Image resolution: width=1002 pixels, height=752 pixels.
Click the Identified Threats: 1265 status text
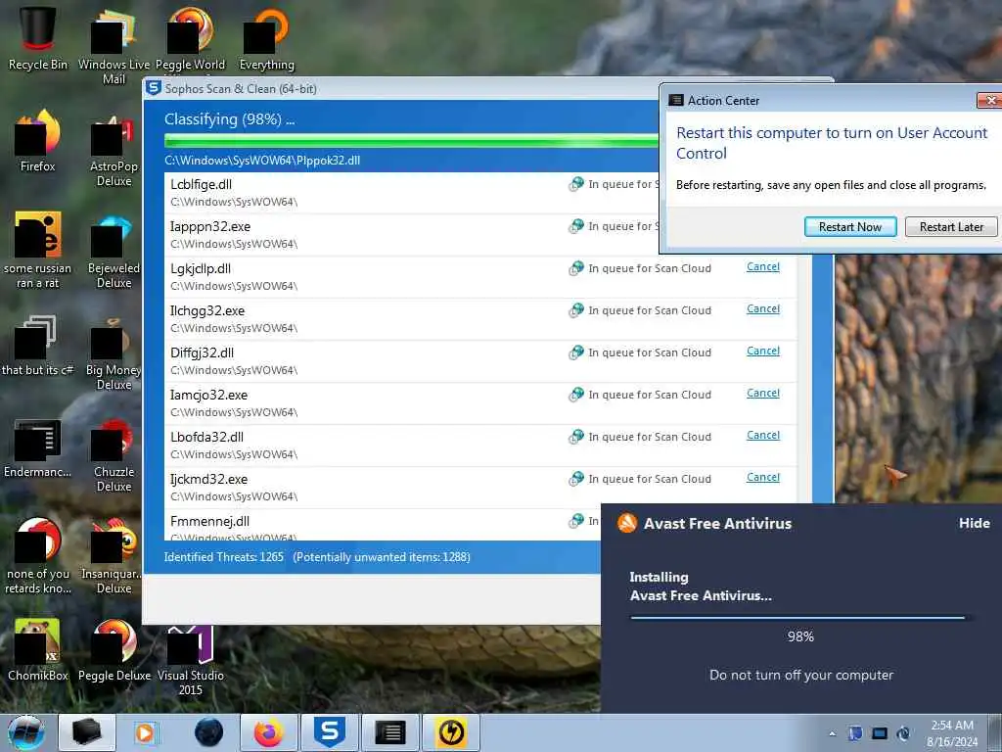(x=224, y=557)
